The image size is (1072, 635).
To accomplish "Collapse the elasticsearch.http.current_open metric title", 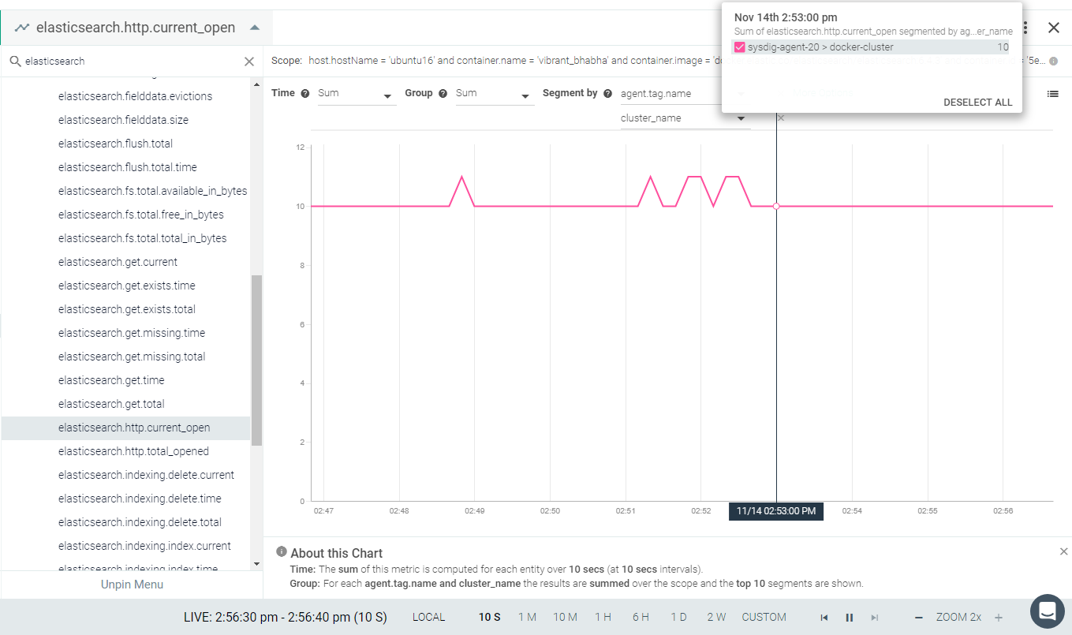I will click(x=254, y=28).
